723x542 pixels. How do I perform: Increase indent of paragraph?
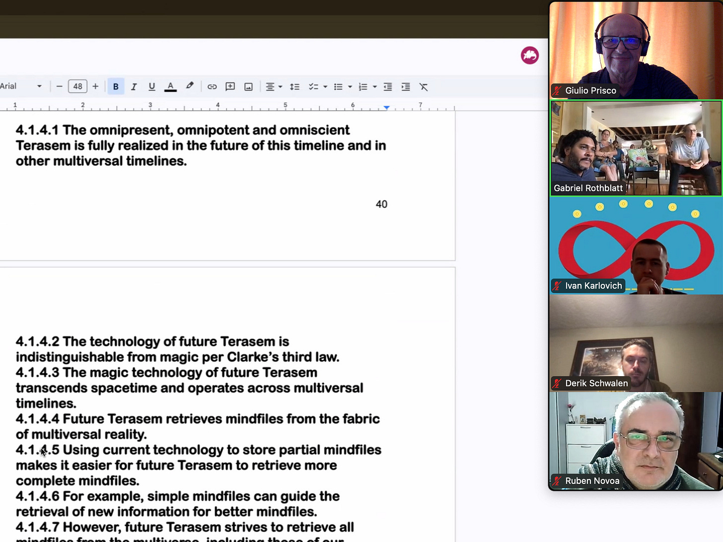pyautogui.click(x=406, y=86)
